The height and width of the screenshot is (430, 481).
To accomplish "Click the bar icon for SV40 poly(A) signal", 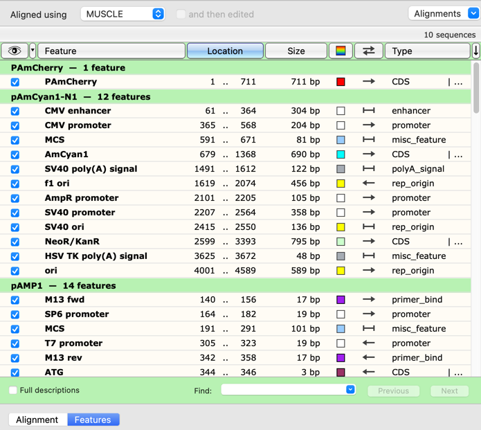I will click(368, 169).
